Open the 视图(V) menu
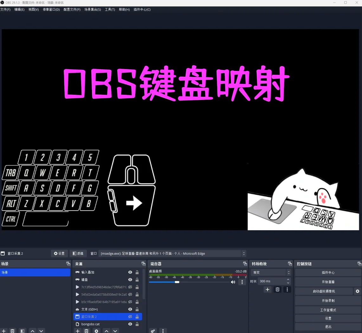This screenshot has height=333, width=362. click(34, 10)
